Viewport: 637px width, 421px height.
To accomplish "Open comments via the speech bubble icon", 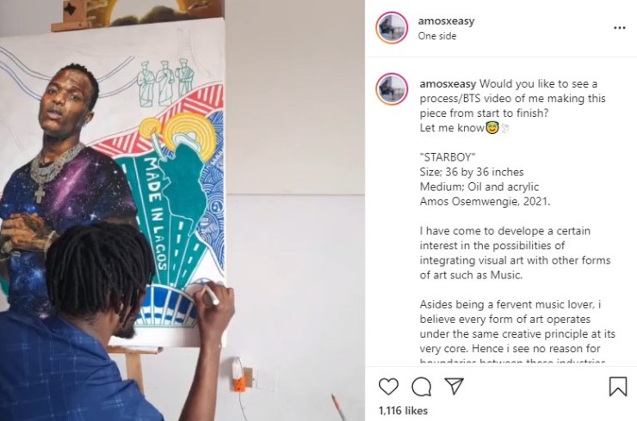I will tap(421, 387).
